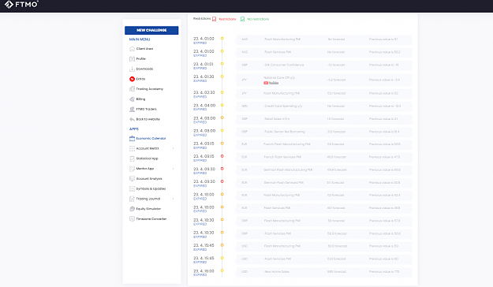Expand the Account MetriX submenu arrow
The width and height of the screenshot is (493, 287).
click(174, 148)
